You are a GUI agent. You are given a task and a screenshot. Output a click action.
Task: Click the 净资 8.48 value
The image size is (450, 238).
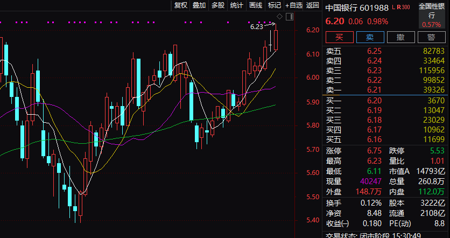[375, 213]
